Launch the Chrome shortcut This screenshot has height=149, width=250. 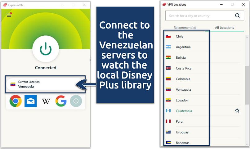coord(16,101)
